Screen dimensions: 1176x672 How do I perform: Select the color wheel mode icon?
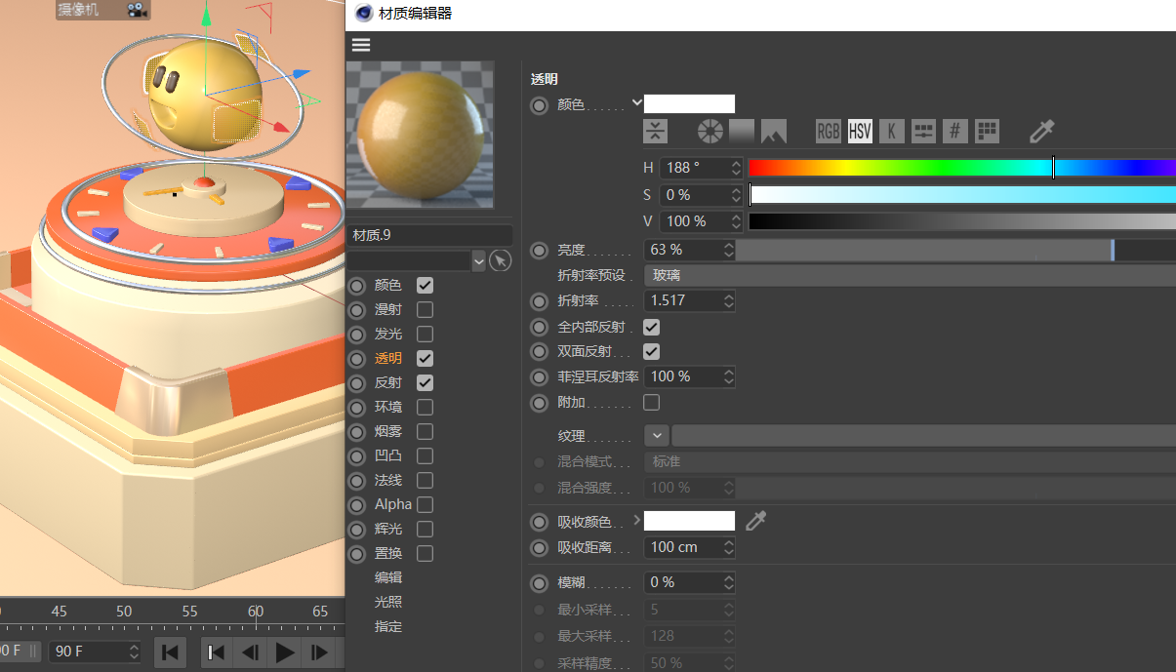[x=709, y=132]
